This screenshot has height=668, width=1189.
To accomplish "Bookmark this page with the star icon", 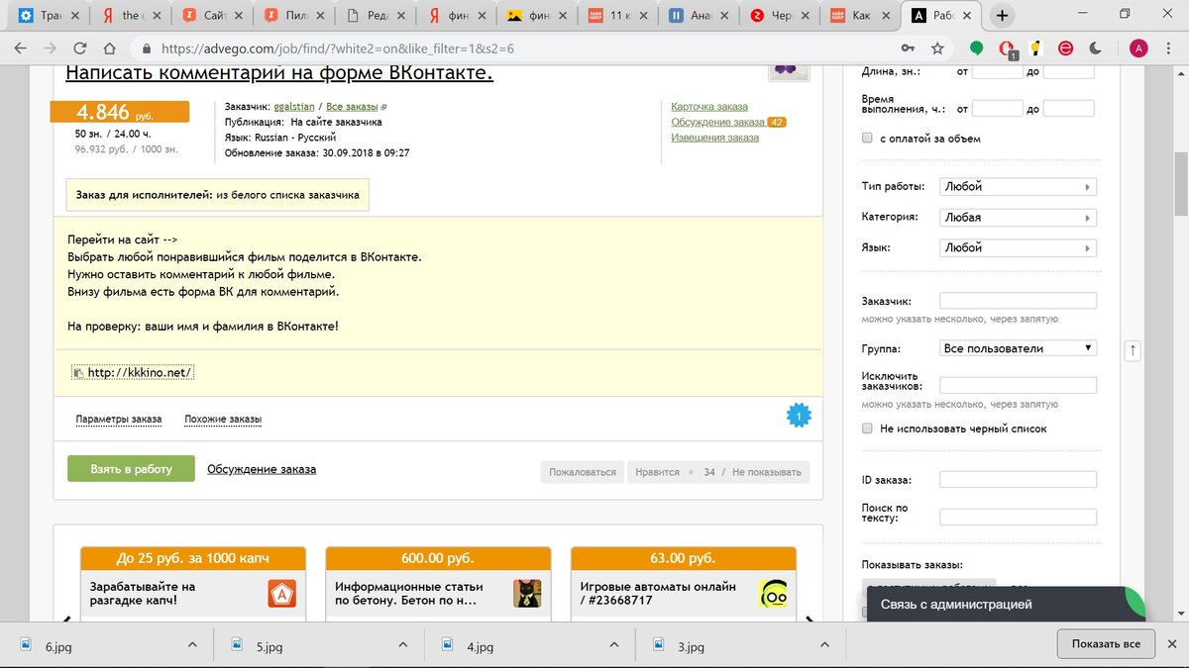I will click(937, 48).
